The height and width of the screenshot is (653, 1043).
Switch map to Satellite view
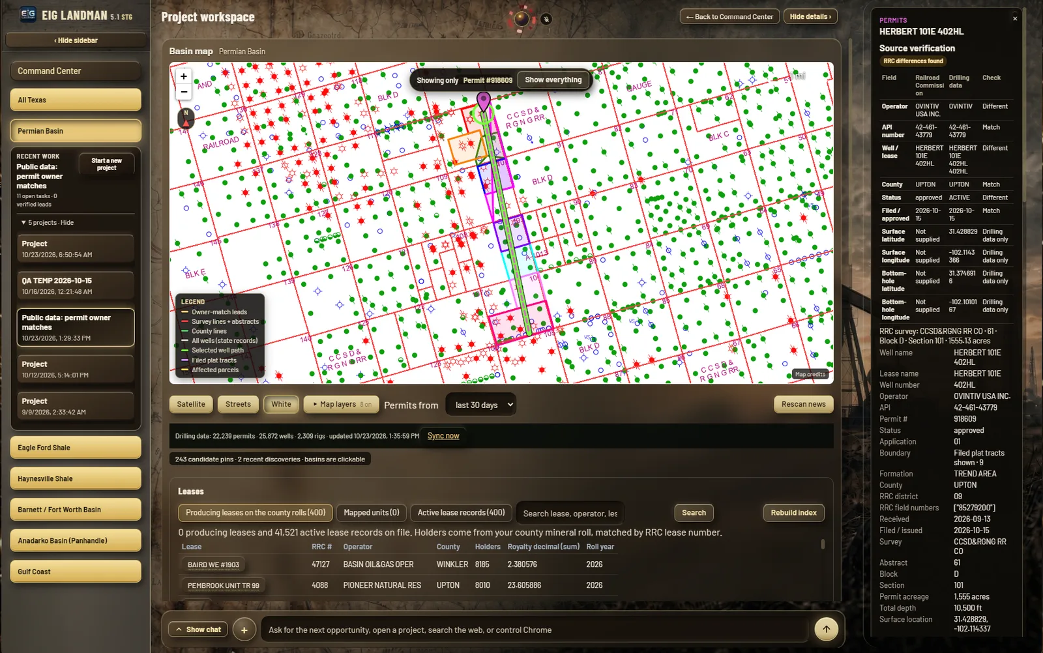point(191,405)
